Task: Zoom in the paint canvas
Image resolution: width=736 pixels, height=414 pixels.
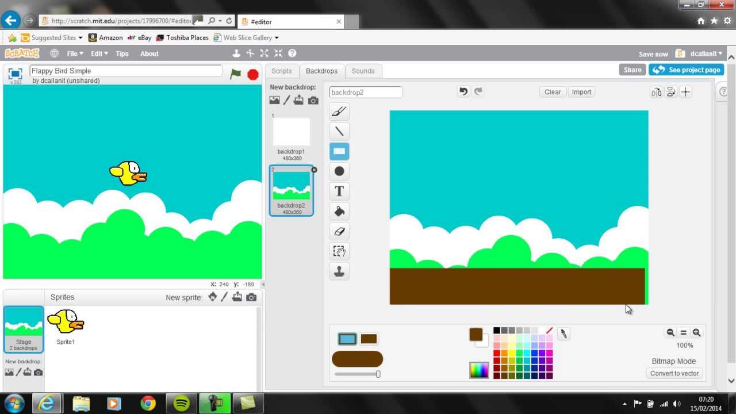Action: click(x=696, y=332)
